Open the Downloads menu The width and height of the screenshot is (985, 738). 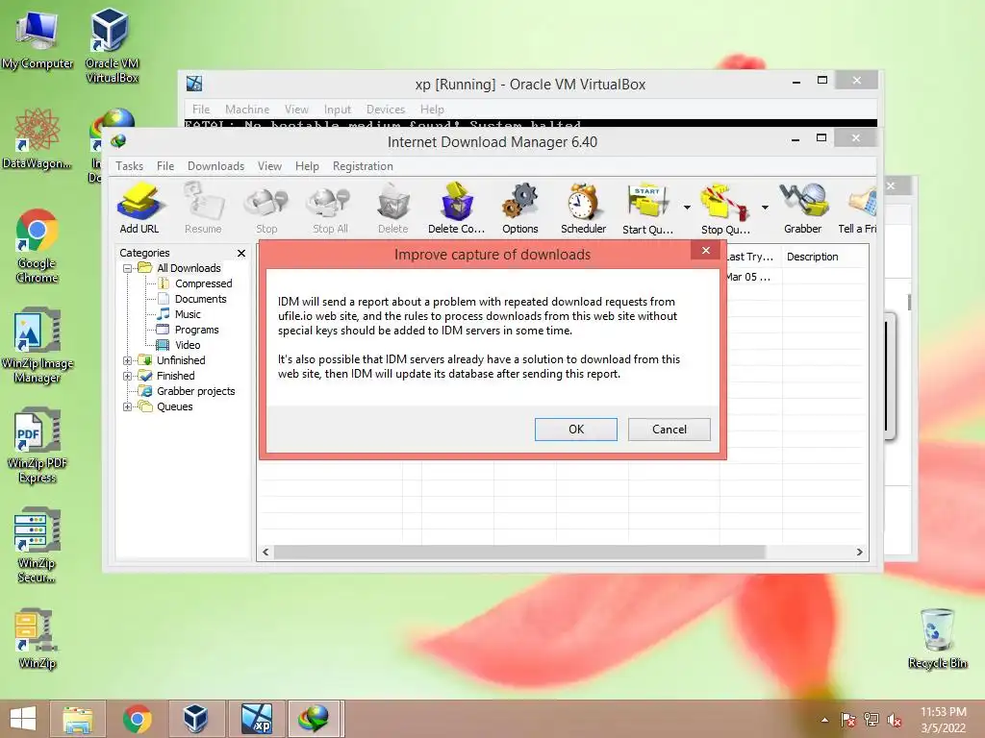(215, 166)
